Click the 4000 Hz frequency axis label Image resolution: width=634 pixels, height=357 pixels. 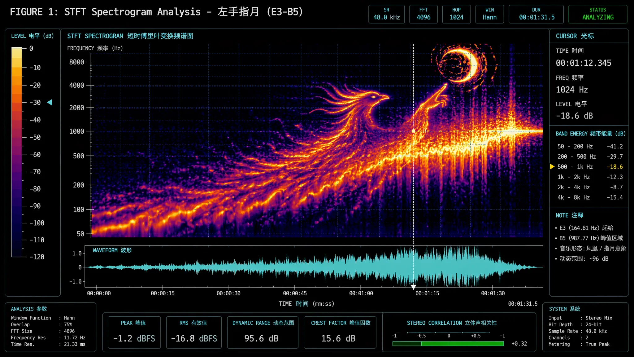pyautogui.click(x=76, y=85)
